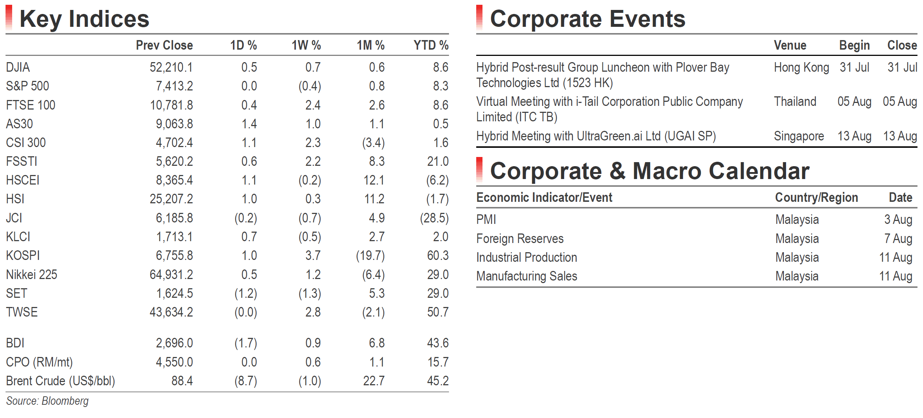Open the Plover Bay Technologies luncheon event
The image size is (923, 418).
click(x=603, y=75)
